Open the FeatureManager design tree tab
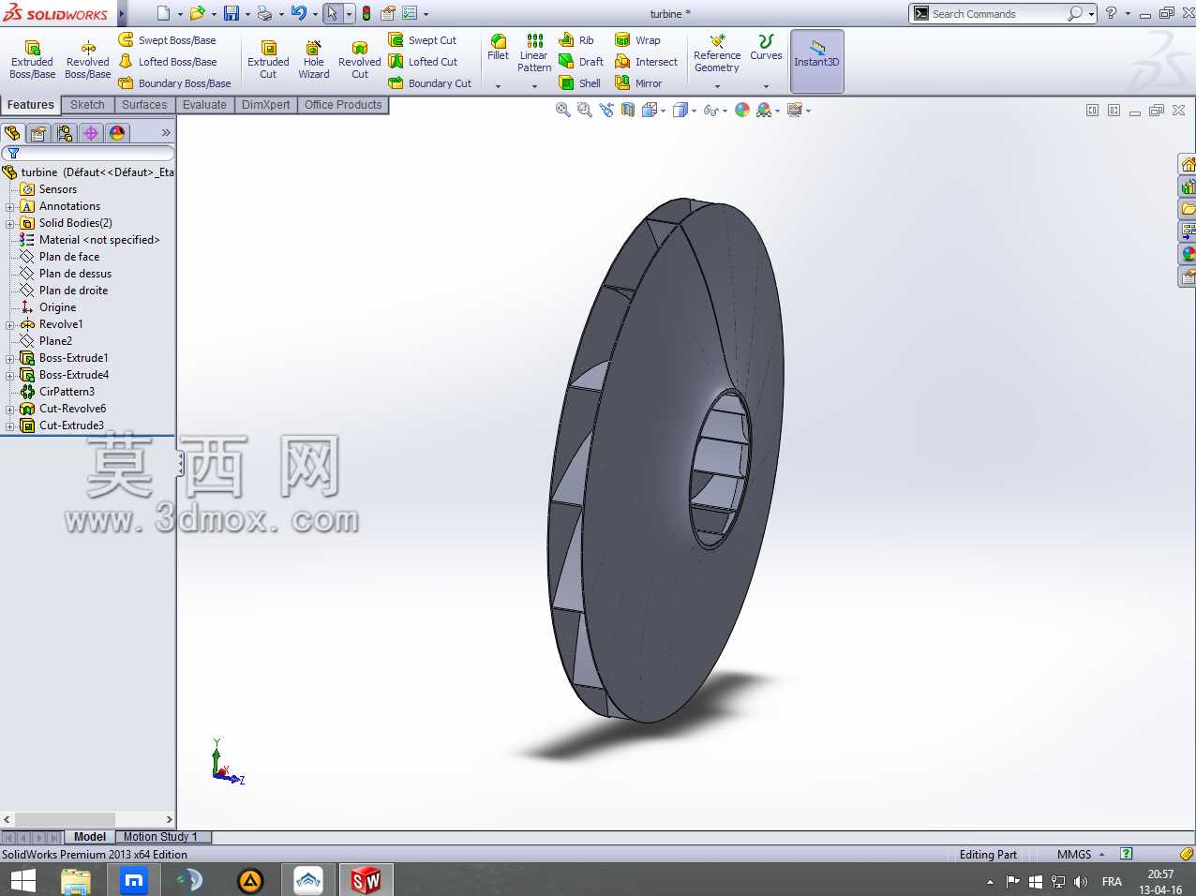 (x=12, y=133)
